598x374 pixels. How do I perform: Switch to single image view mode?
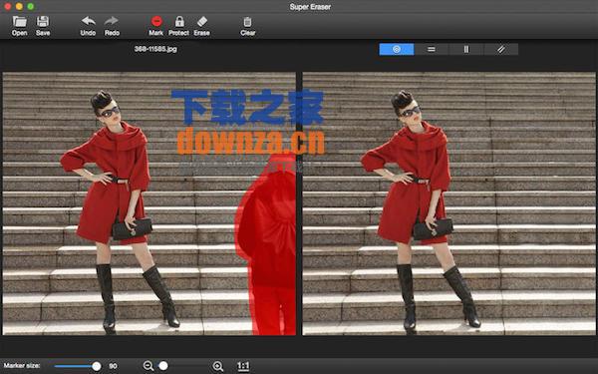pos(397,49)
